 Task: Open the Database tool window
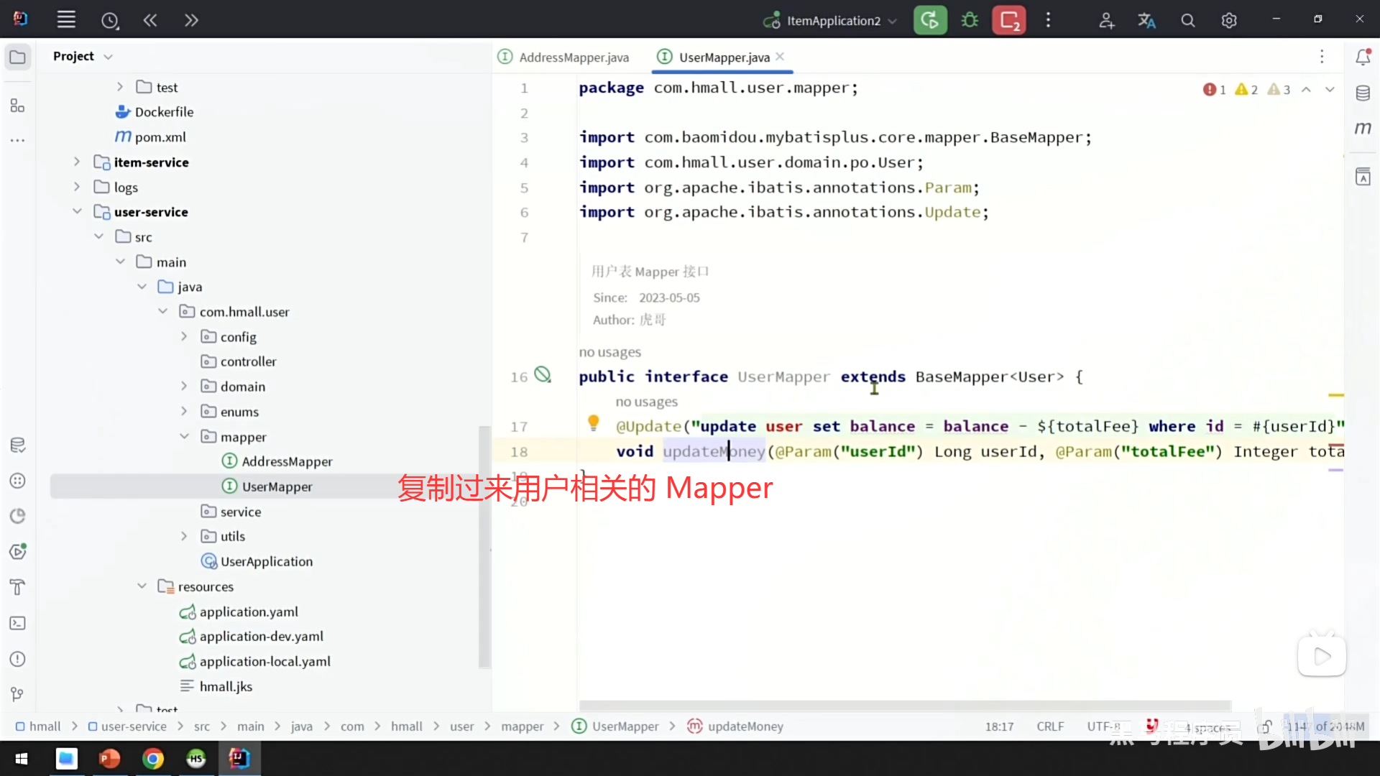(x=1363, y=93)
